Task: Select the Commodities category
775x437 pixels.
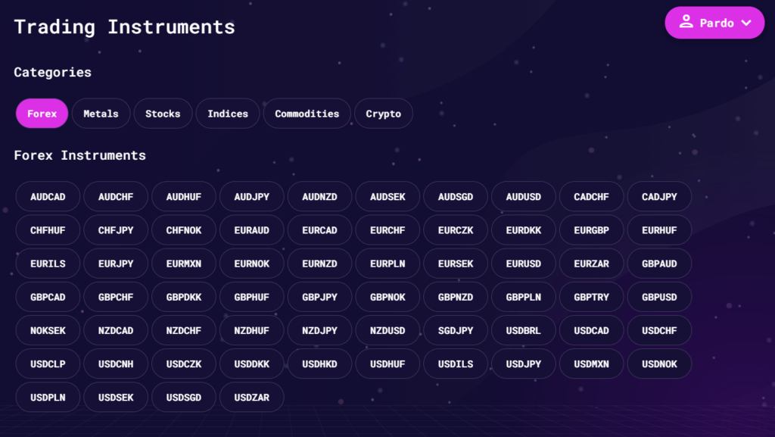Action: (307, 113)
